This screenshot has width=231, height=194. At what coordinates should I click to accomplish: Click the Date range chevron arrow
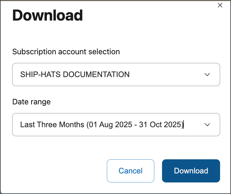(207, 125)
